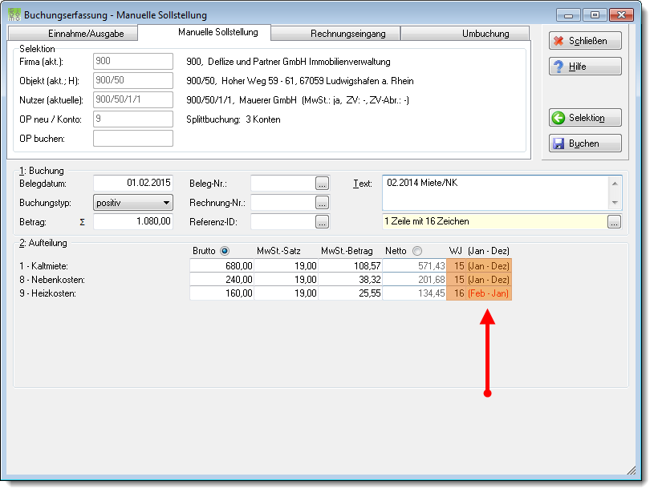Open the Rechnung-Nr. lookup ellipsis button
This screenshot has height=493, width=654.
322,203
